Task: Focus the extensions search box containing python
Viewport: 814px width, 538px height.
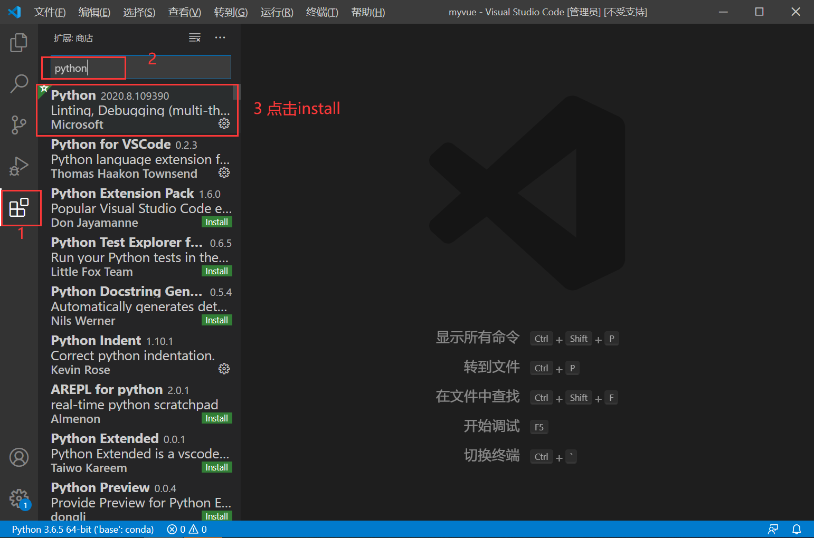Action: 141,68
